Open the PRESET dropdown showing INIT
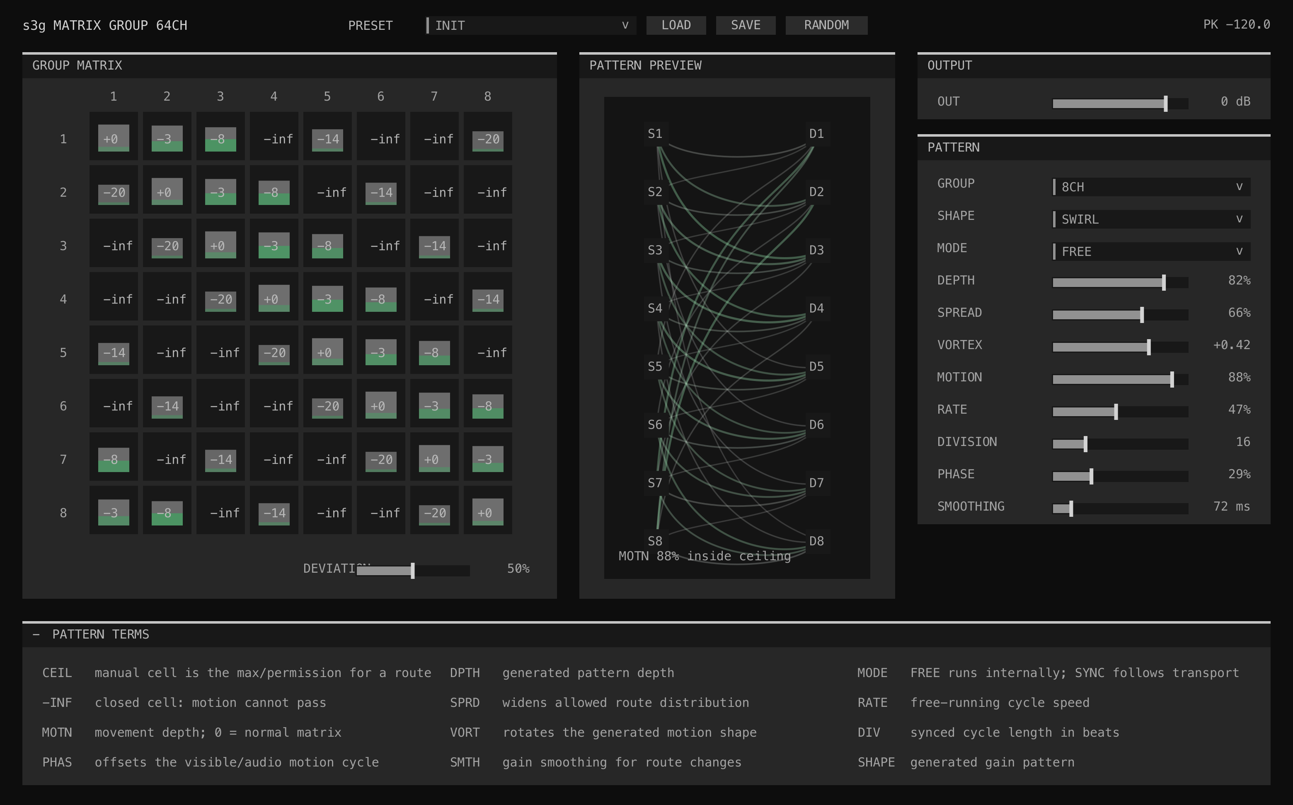 pyautogui.click(x=531, y=25)
